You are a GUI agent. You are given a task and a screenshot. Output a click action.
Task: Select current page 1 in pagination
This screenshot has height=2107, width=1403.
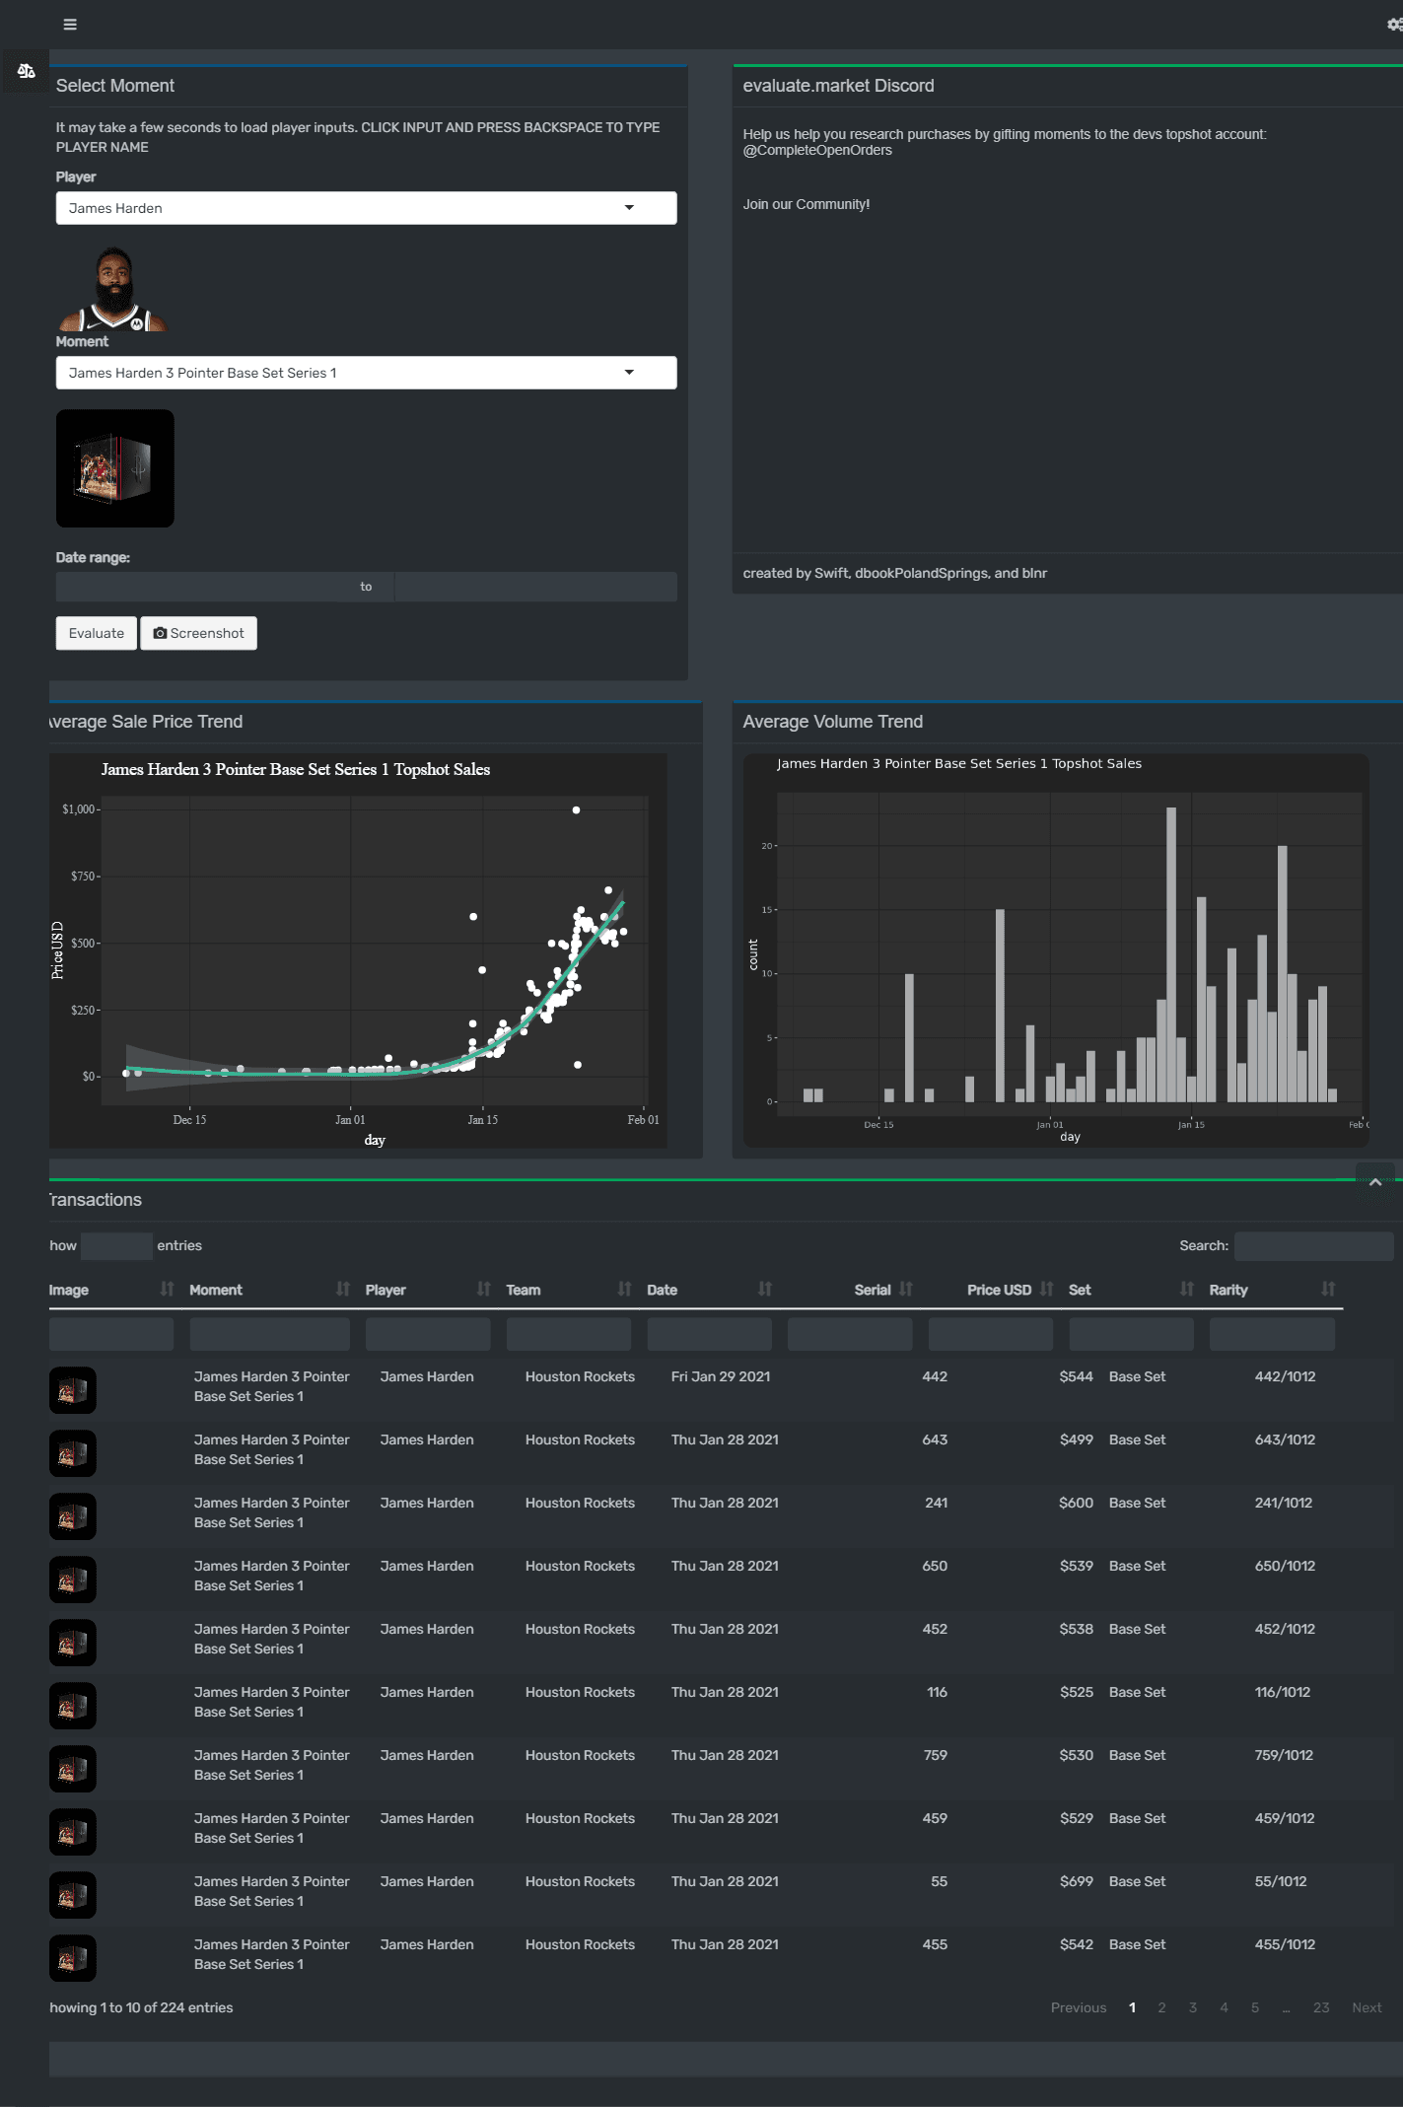pyautogui.click(x=1132, y=2007)
